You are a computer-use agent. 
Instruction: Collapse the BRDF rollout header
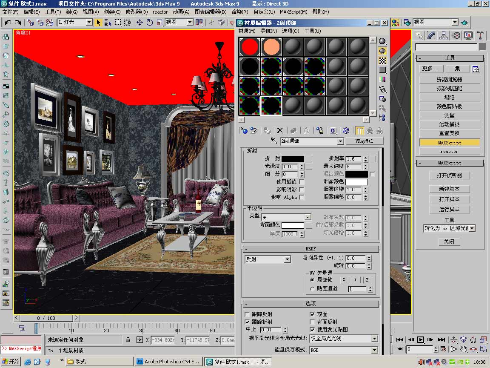click(x=311, y=249)
